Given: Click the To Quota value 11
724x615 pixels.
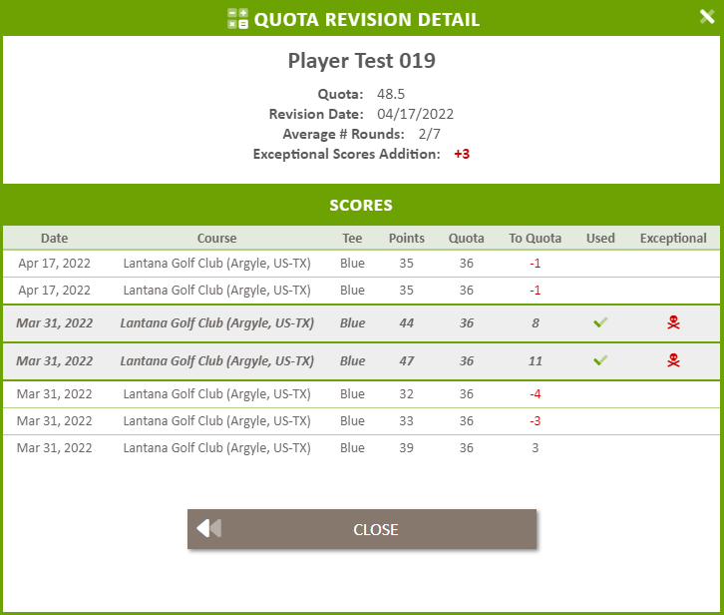Looking at the screenshot, I should pyautogui.click(x=536, y=360).
